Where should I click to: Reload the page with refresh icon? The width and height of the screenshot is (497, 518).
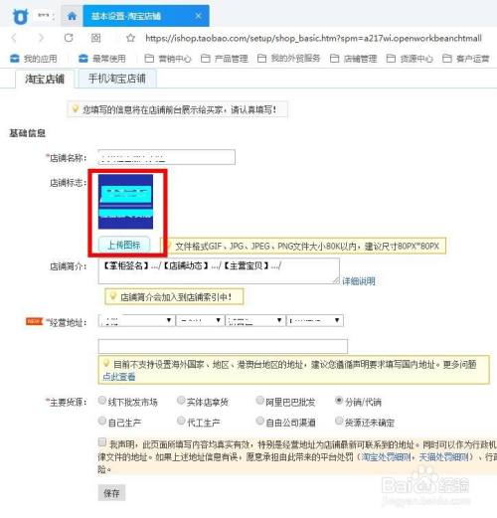point(69,38)
